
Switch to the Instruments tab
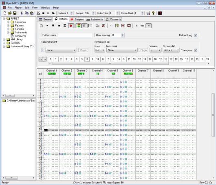pyautogui.click(x=95, y=20)
